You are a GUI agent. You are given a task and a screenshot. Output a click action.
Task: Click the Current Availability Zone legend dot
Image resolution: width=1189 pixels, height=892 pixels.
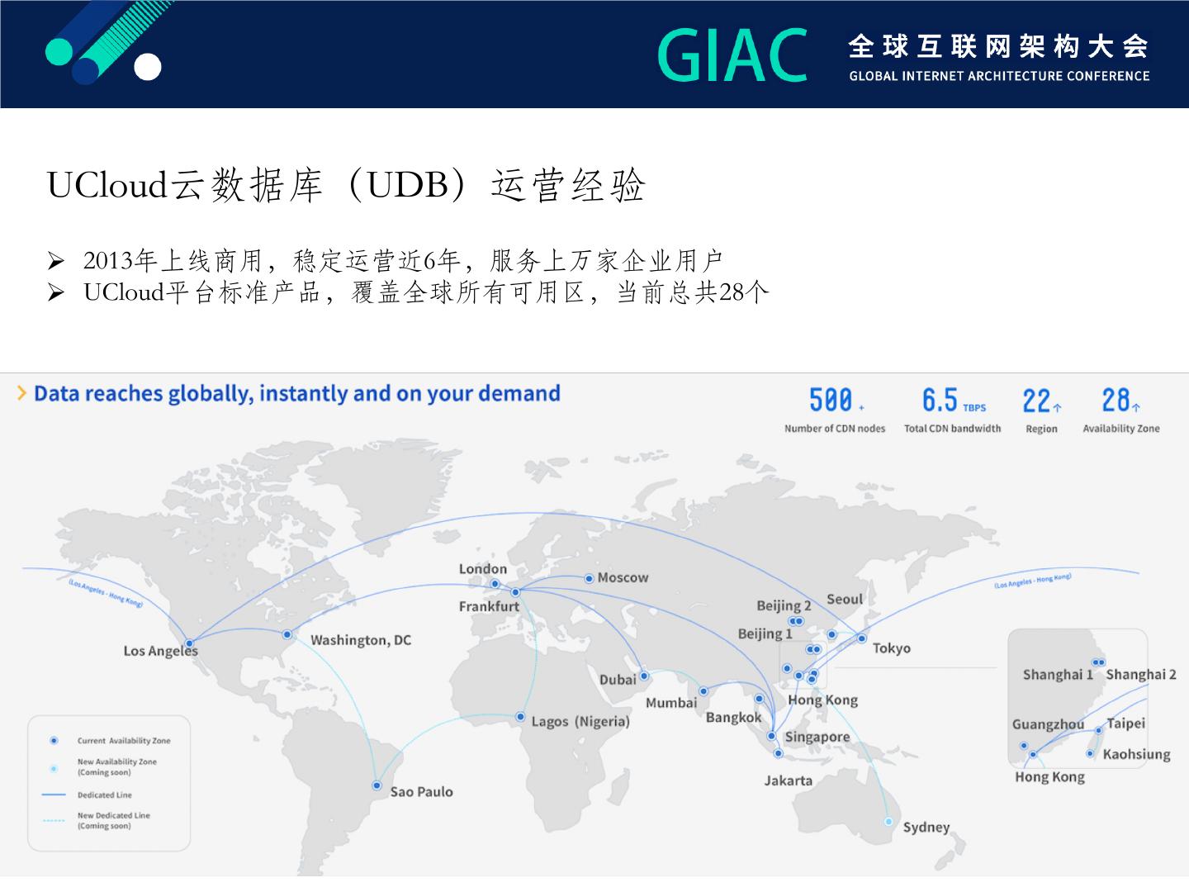click(x=54, y=741)
